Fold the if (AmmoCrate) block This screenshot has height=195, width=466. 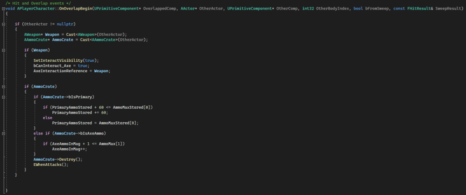coord(3,86)
